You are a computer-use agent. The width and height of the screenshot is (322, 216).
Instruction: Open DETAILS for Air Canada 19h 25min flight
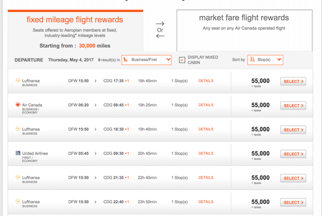[x=206, y=105]
